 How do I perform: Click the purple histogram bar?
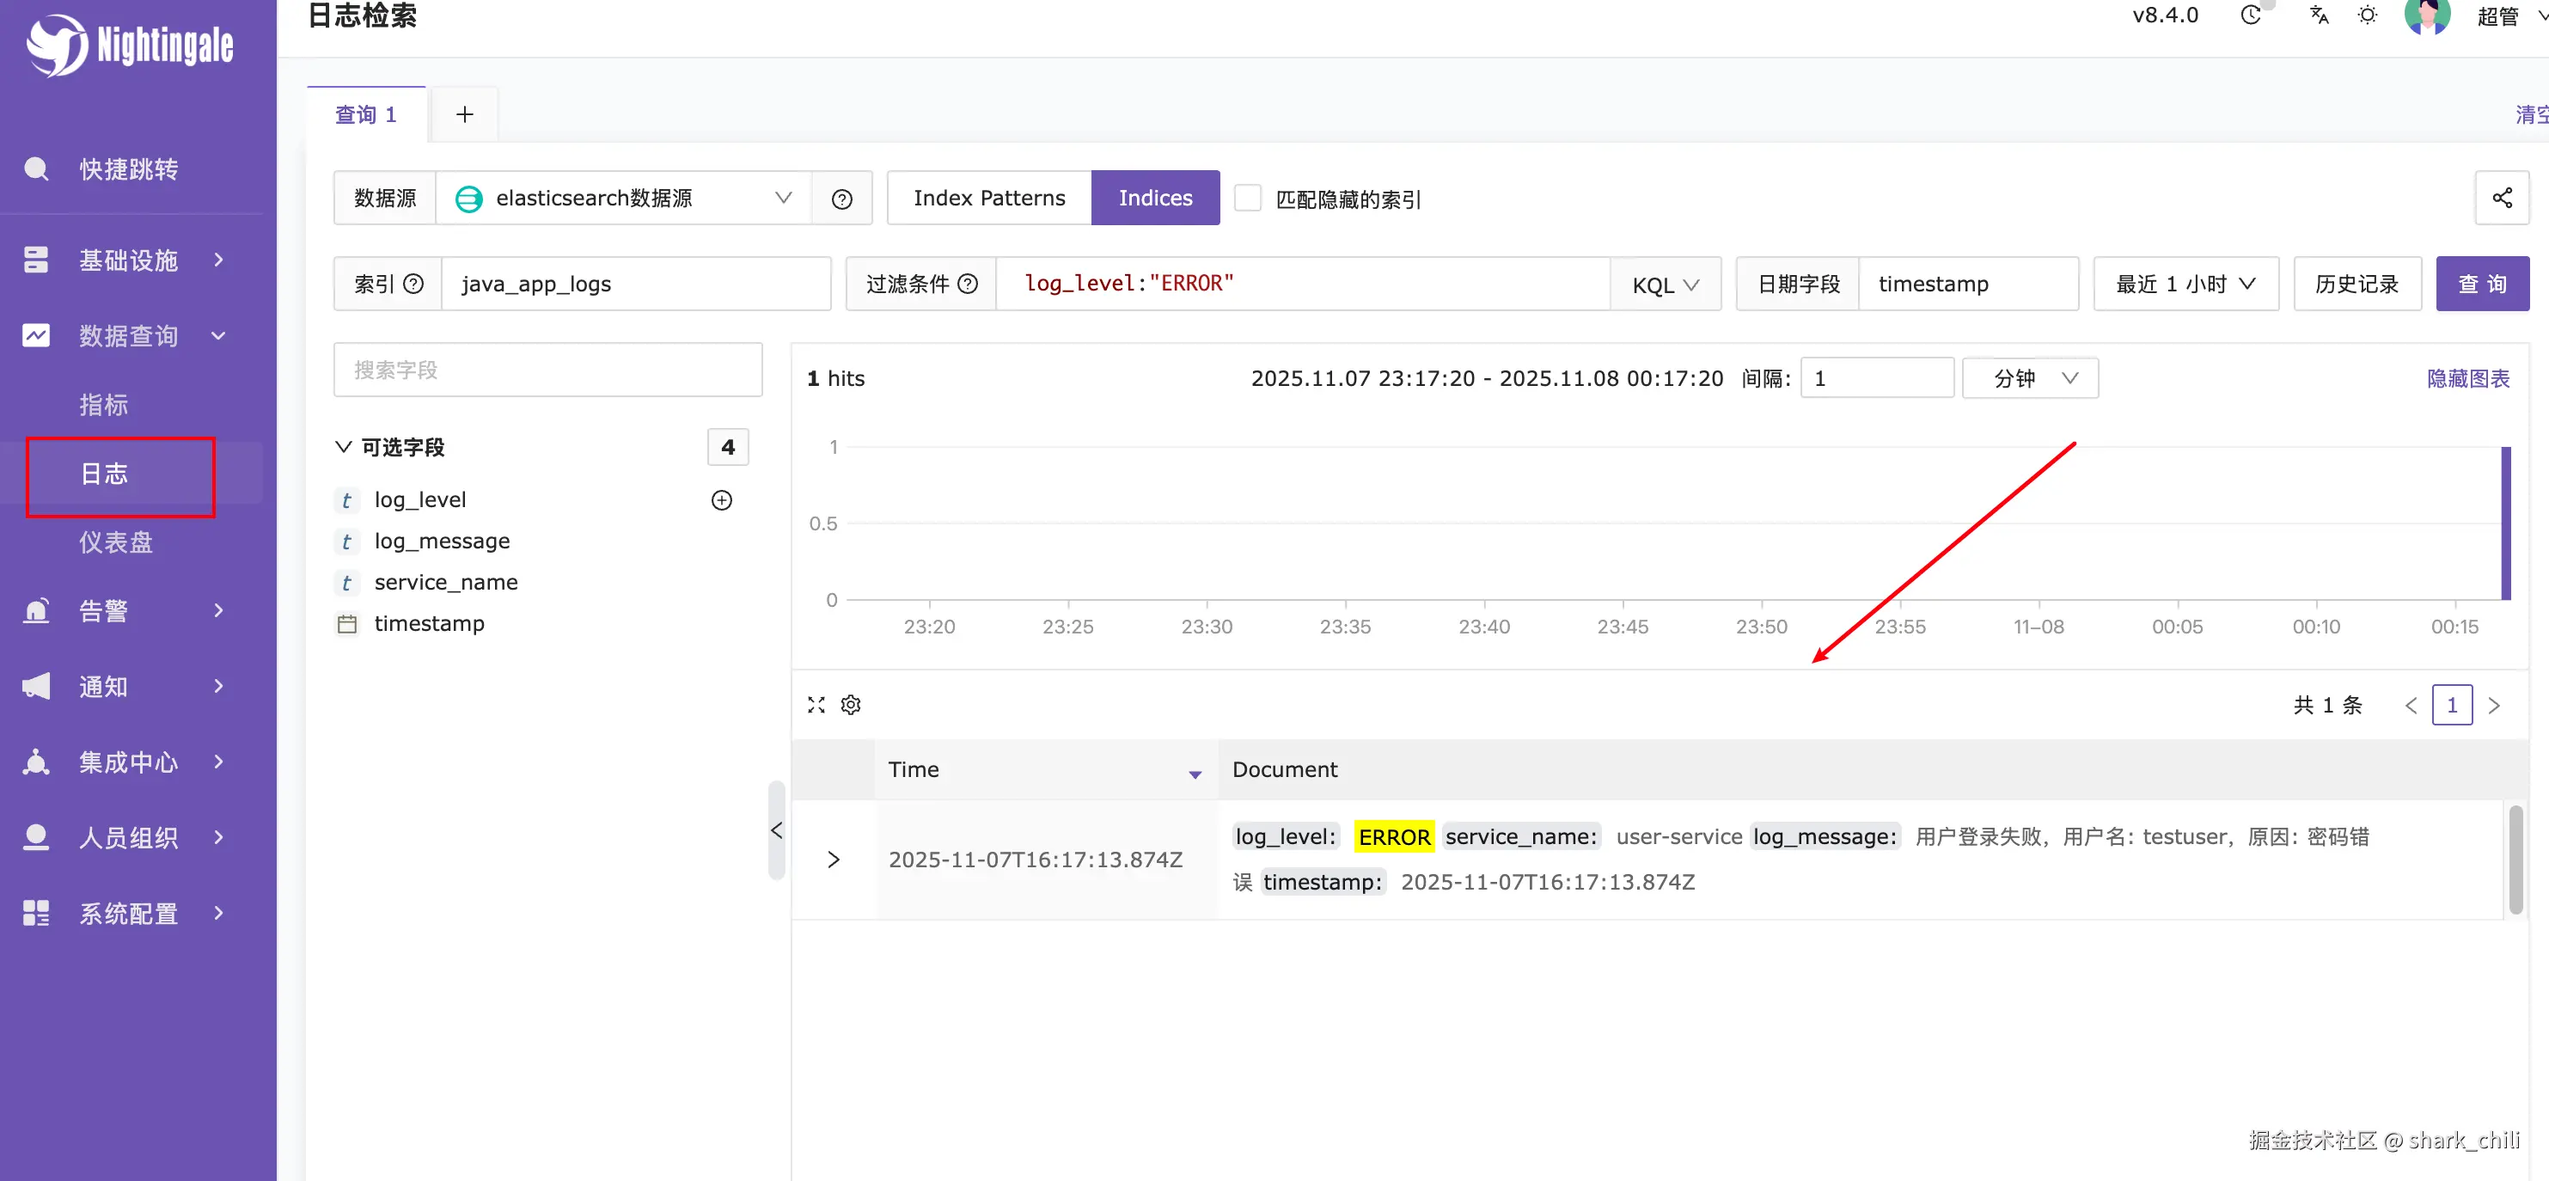tap(2506, 523)
